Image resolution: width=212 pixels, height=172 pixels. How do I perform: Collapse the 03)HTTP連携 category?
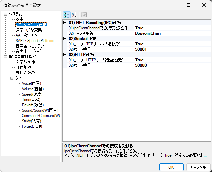tap(65, 55)
